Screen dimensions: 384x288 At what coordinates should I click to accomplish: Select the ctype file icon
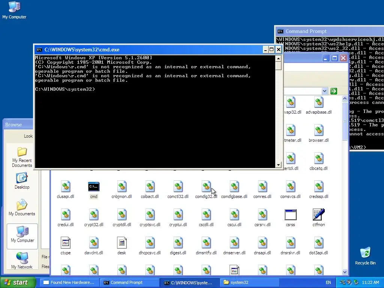(65, 246)
